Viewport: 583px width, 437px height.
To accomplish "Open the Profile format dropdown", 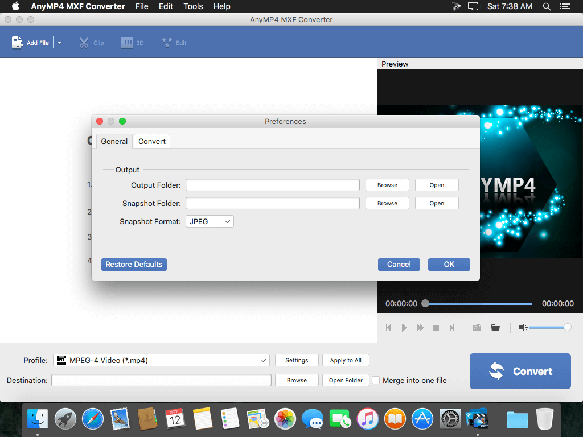I will (161, 360).
